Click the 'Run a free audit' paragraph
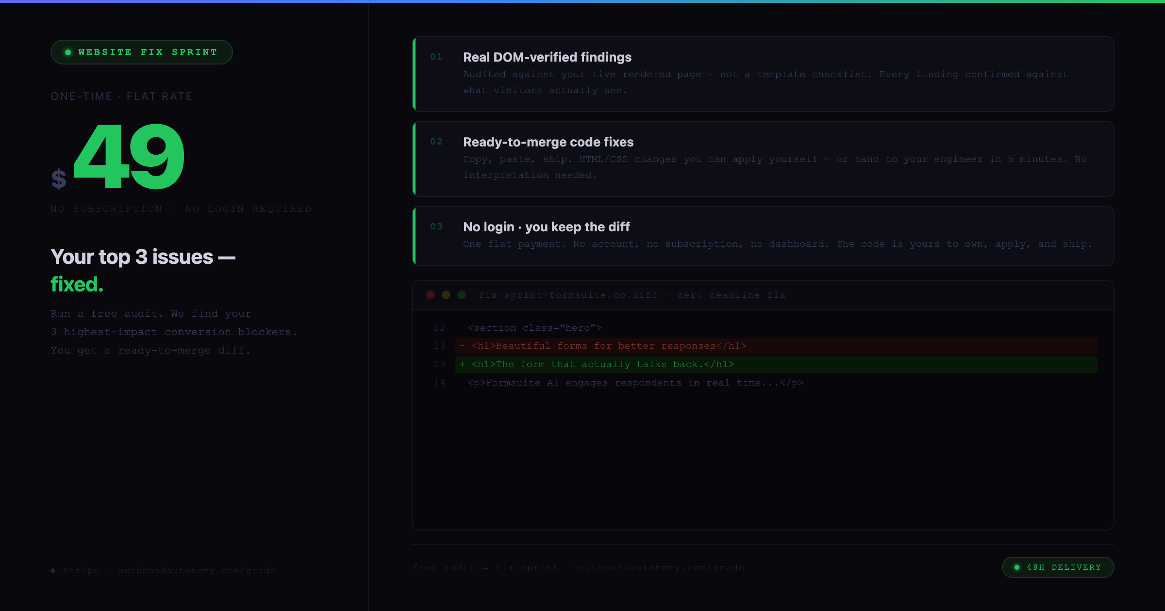Screen dimensions: 1165x611 tap(174, 332)
